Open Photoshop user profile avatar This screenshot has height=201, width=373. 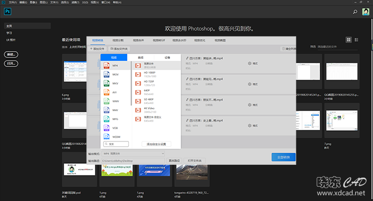(x=366, y=12)
